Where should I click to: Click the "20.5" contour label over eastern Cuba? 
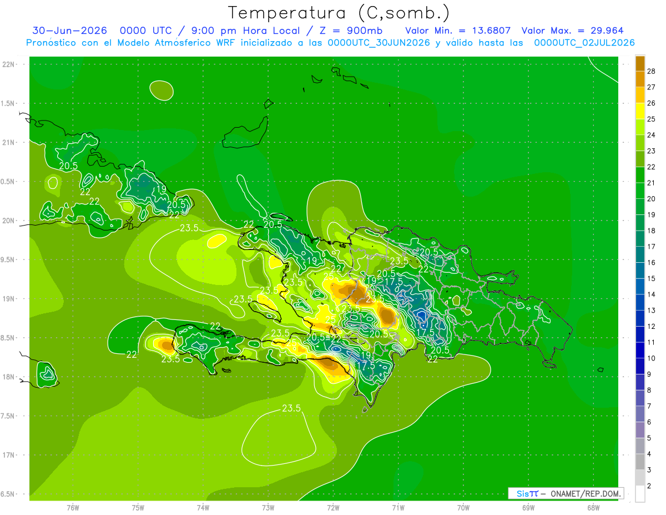[68, 166]
